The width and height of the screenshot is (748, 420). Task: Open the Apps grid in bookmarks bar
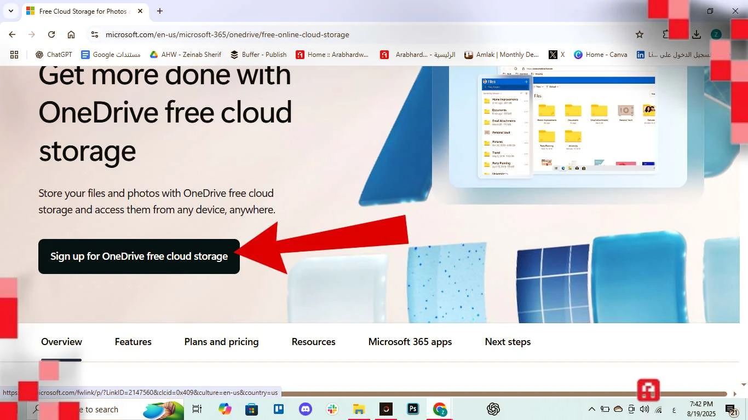point(14,55)
